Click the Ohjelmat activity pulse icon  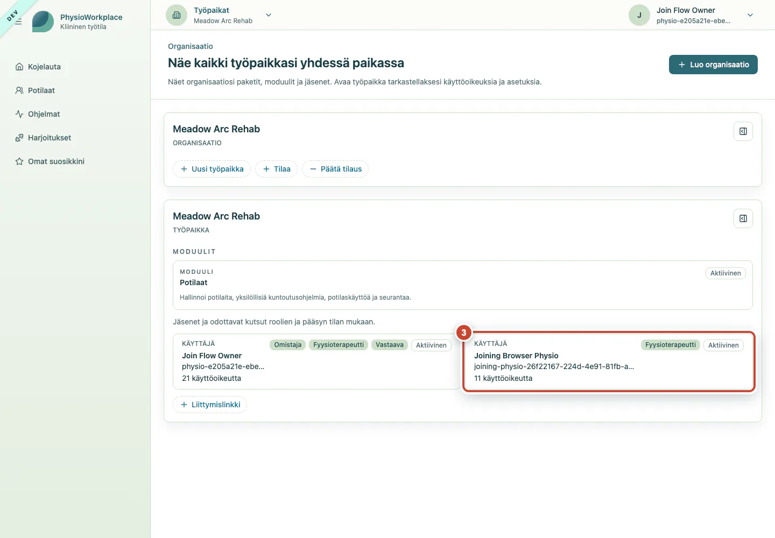click(19, 114)
